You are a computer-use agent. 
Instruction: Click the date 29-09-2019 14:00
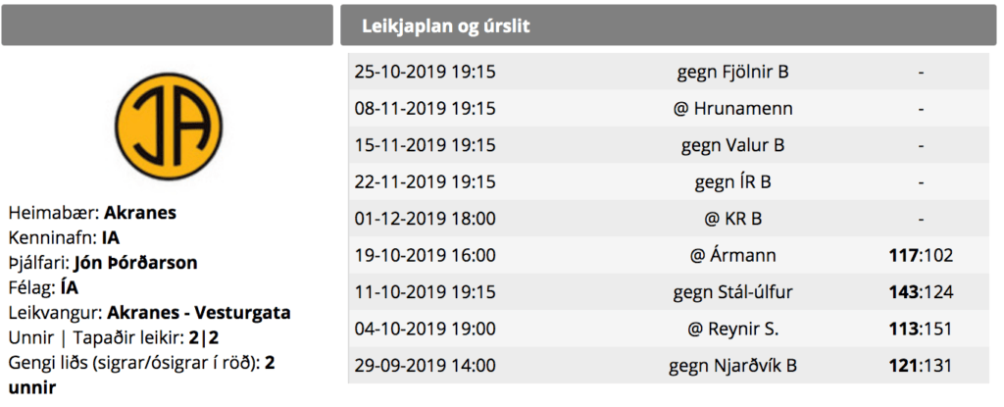point(426,366)
